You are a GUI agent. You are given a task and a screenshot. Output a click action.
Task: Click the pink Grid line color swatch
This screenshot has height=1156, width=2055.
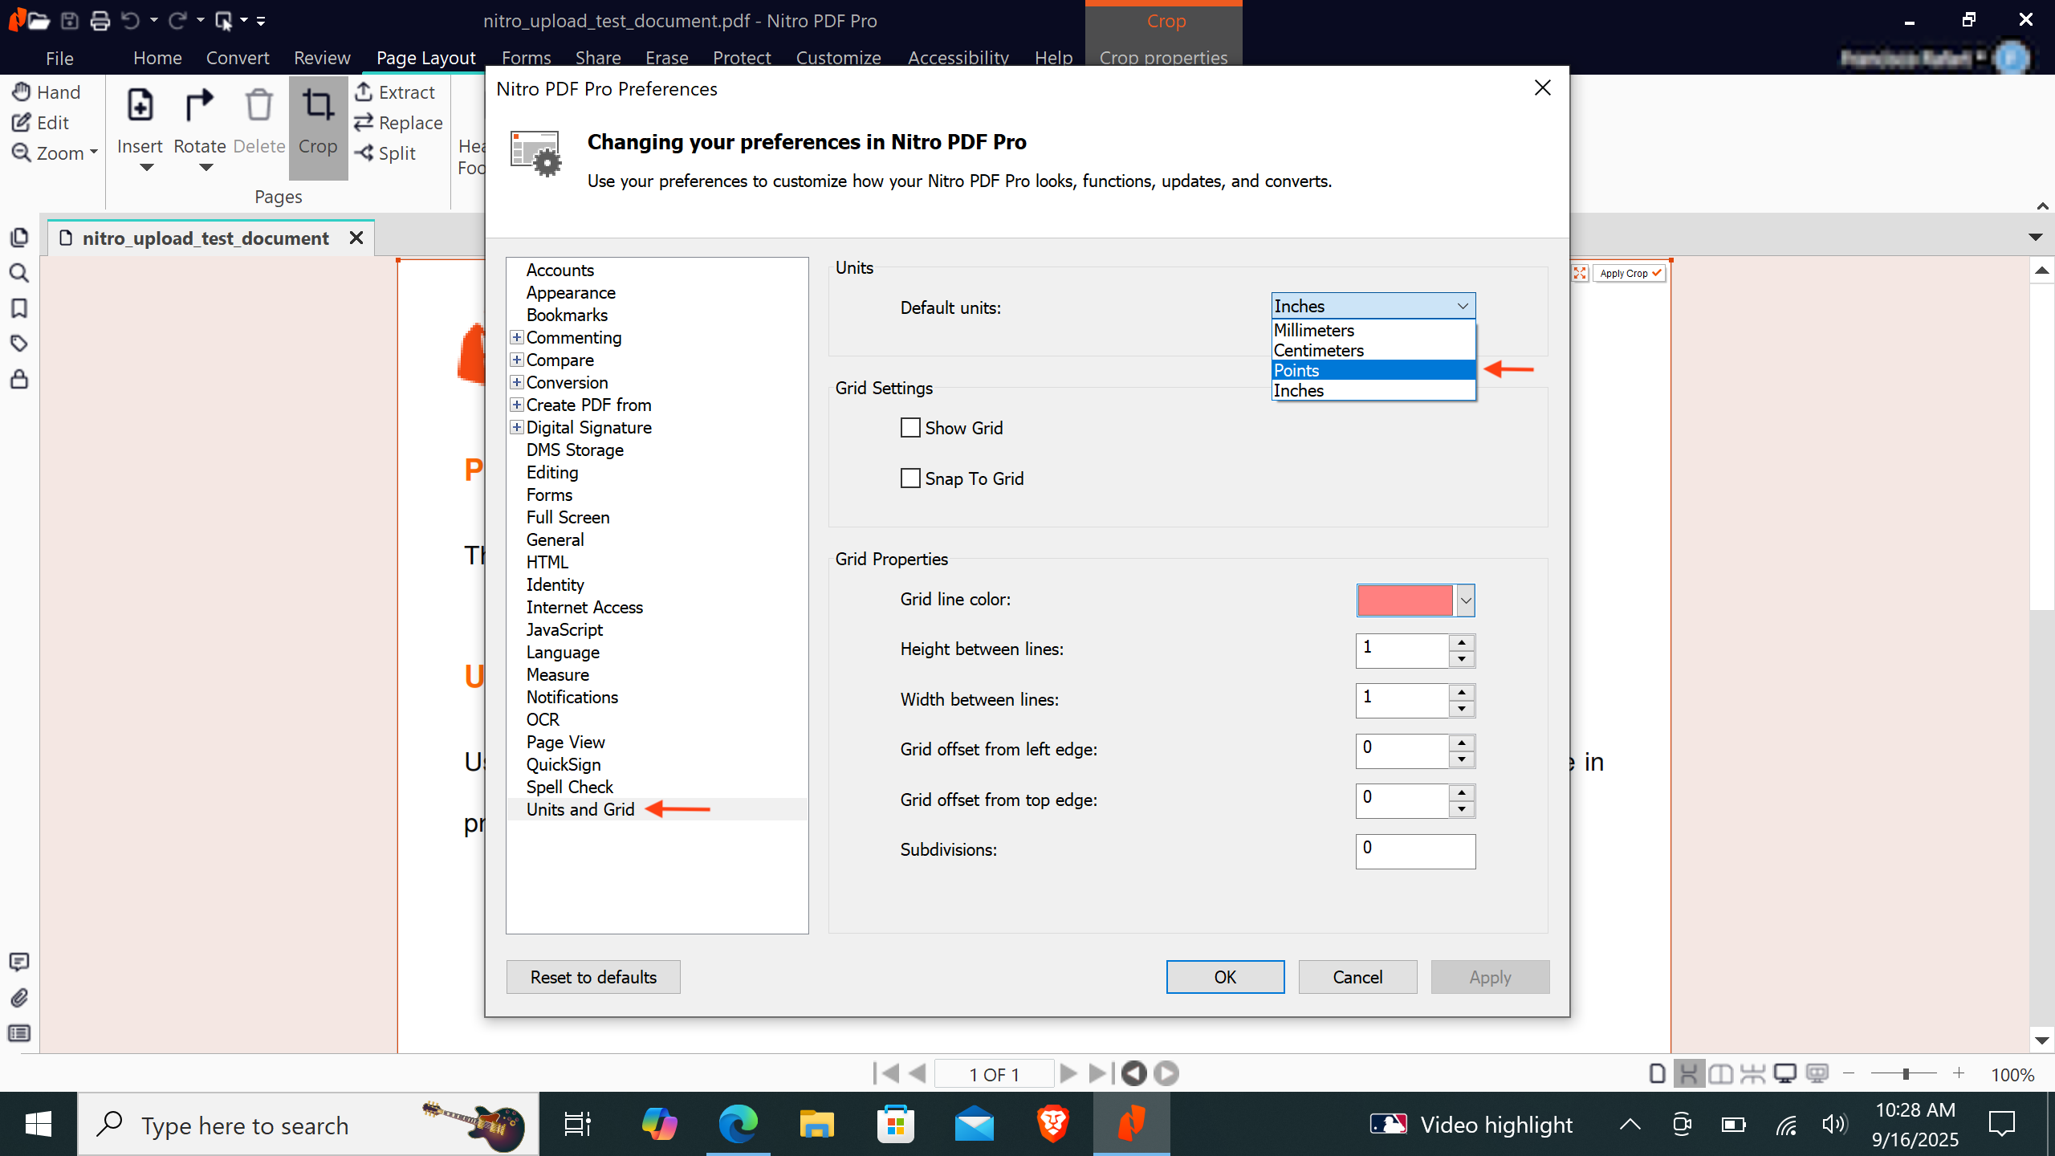coord(1405,600)
